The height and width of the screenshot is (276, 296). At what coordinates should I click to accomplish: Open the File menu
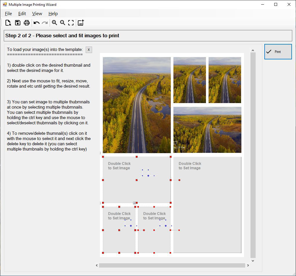tap(8, 13)
